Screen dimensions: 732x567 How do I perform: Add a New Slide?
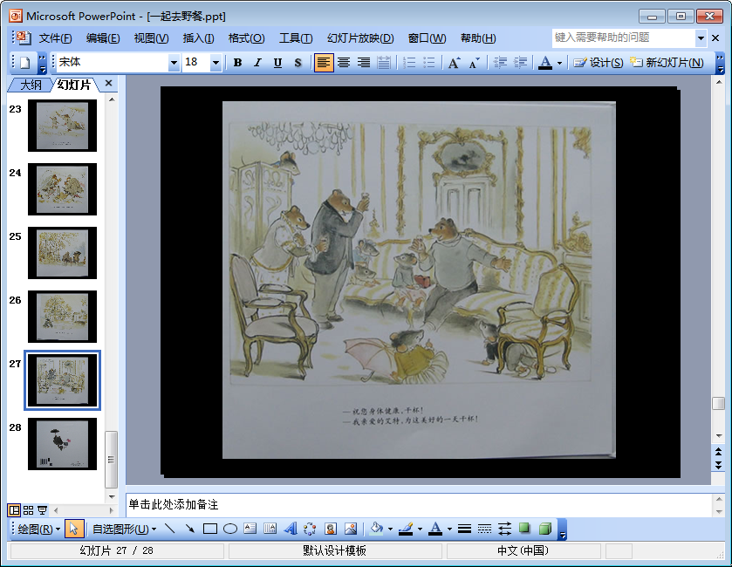tap(667, 63)
